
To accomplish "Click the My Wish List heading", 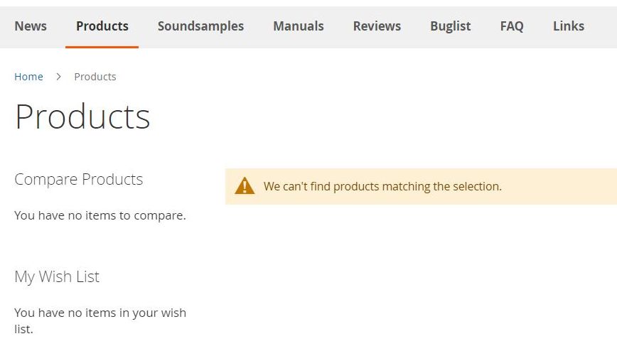I will click(57, 277).
